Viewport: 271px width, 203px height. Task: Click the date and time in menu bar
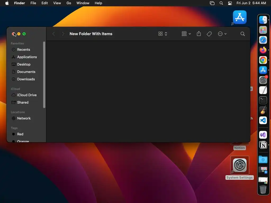[251, 3]
